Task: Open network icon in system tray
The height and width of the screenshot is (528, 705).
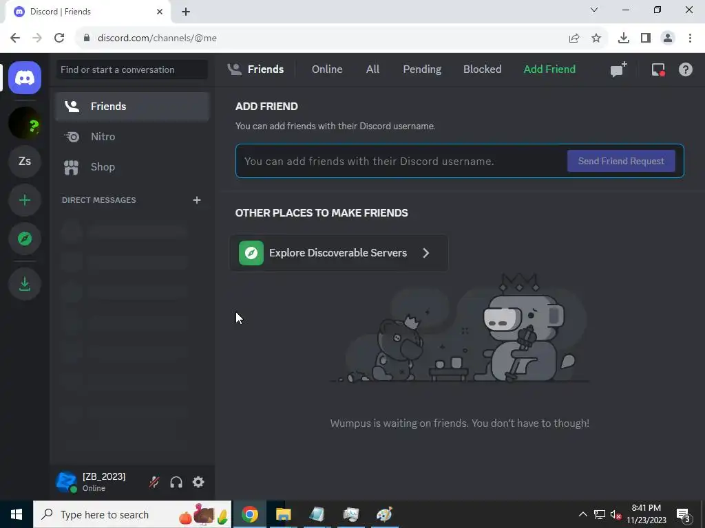Action: pyautogui.click(x=599, y=514)
